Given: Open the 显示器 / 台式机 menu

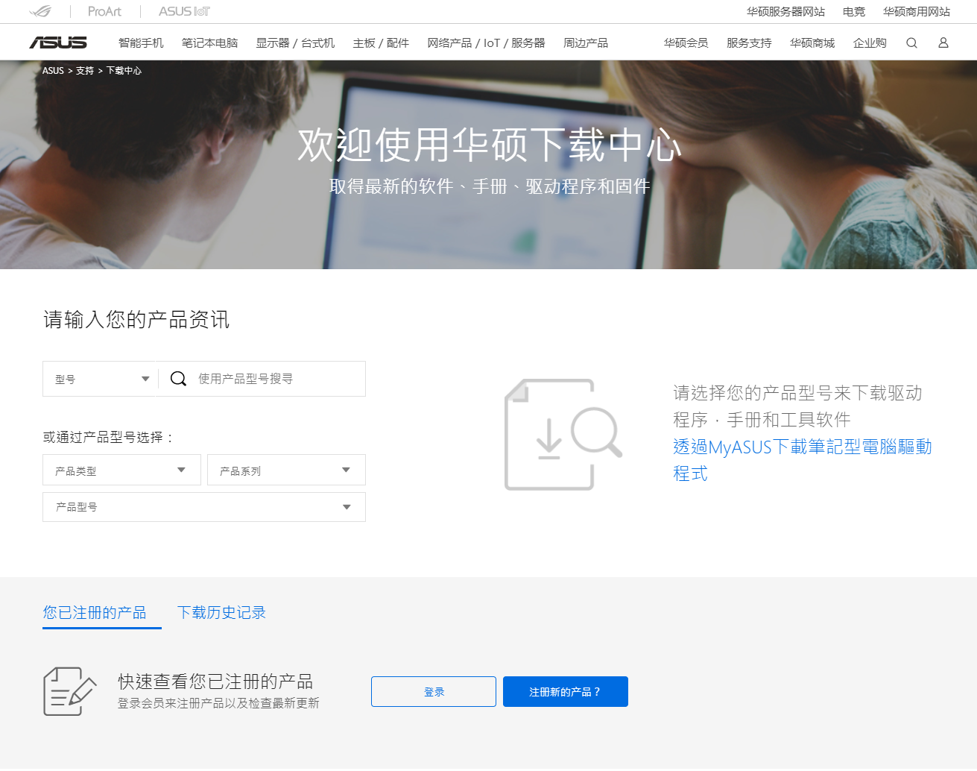Looking at the screenshot, I should (x=295, y=43).
